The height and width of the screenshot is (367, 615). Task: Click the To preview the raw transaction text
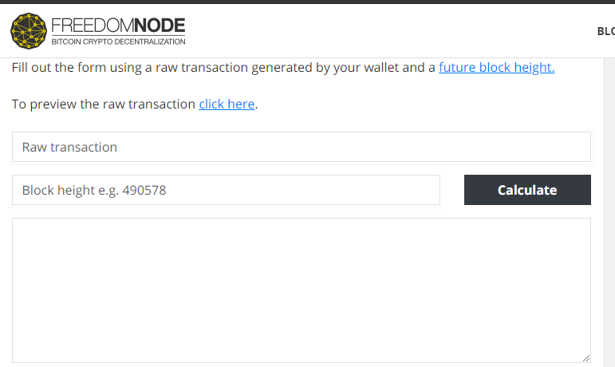104,105
